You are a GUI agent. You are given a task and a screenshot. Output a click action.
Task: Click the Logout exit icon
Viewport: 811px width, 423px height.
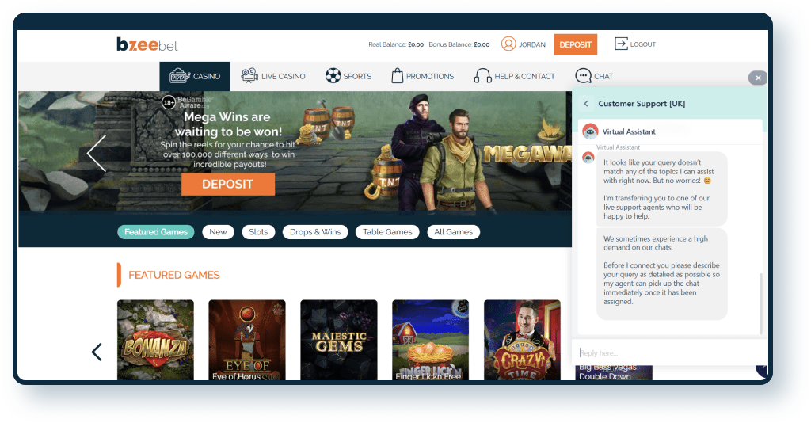pos(621,44)
